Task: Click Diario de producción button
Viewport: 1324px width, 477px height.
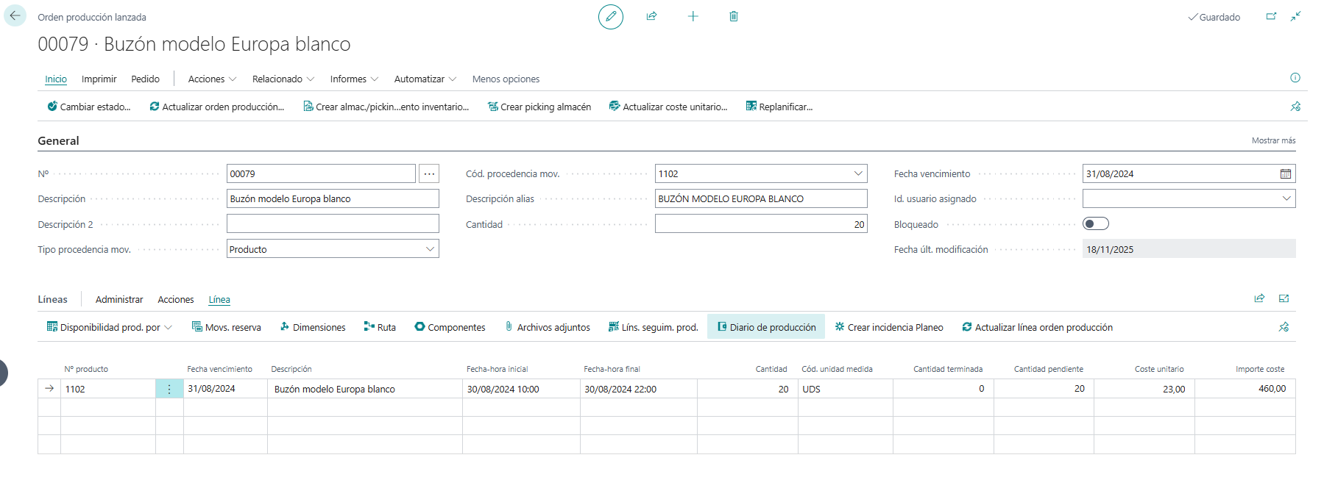Action: pos(766,327)
